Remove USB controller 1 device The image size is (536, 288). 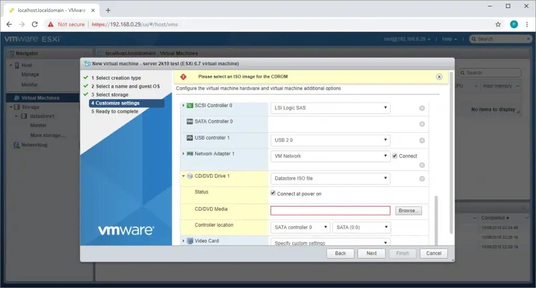click(422, 140)
